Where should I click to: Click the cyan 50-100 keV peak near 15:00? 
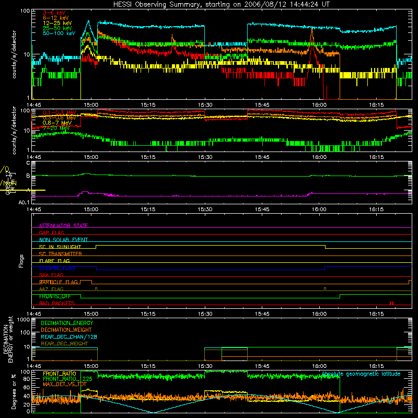(x=88, y=21)
